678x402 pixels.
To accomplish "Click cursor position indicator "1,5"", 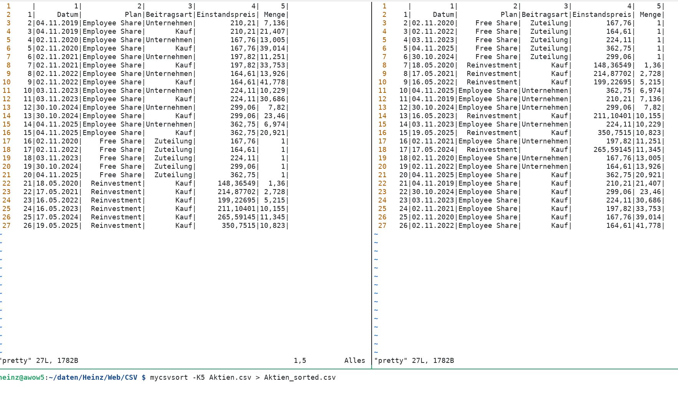I will click(300, 361).
